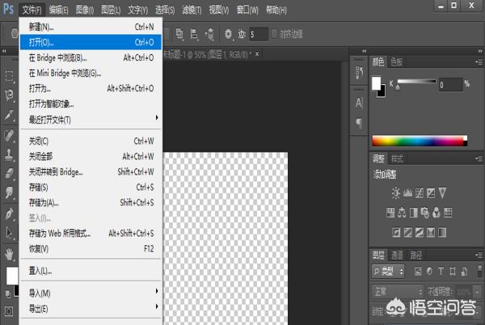485x325 pixels.
Task: Open the Character panel icon
Action: pos(359,103)
